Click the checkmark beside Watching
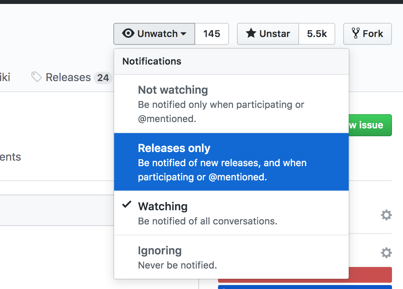This screenshot has height=289, width=403. pyautogui.click(x=127, y=204)
